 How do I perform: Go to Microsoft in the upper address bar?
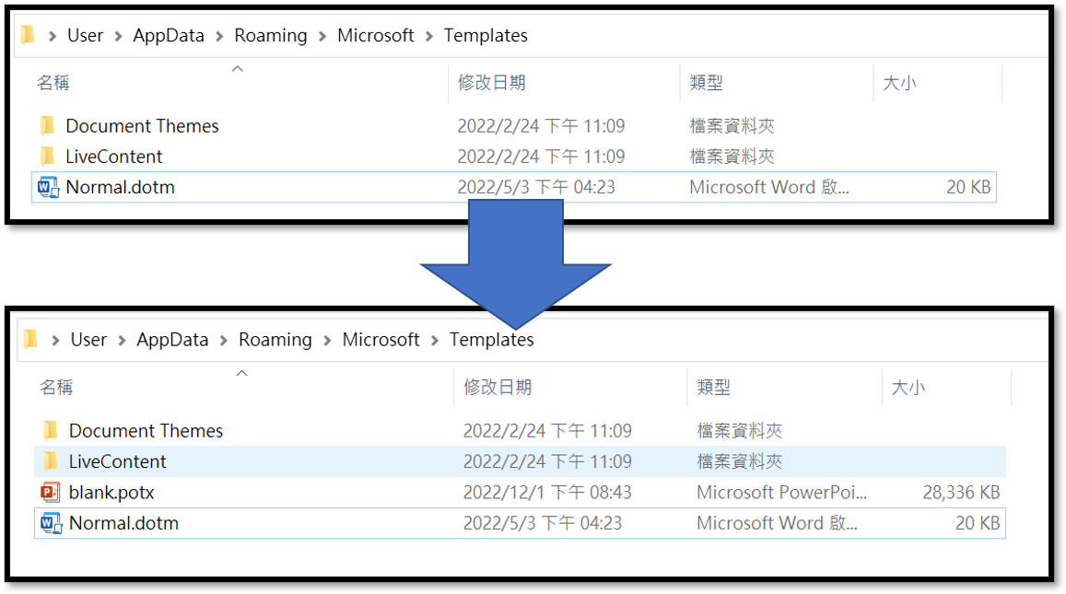pyautogui.click(x=376, y=36)
